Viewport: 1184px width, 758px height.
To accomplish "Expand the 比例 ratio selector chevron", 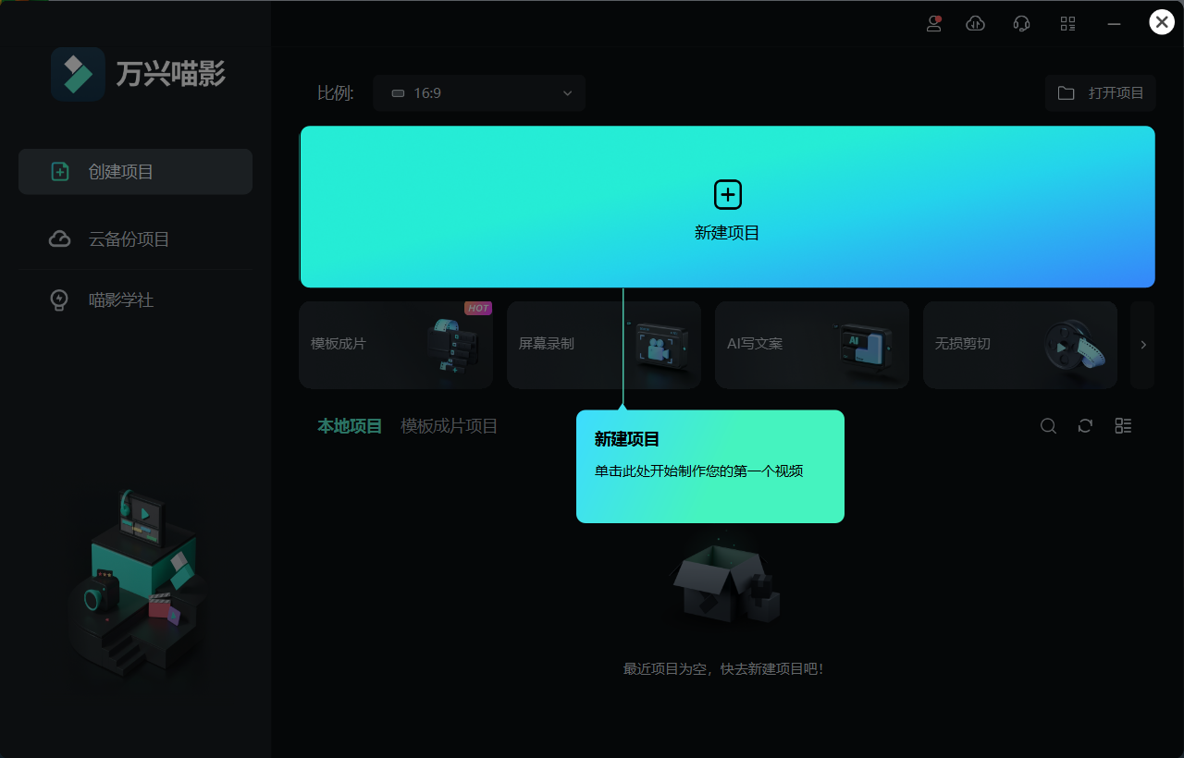I will 566,92.
